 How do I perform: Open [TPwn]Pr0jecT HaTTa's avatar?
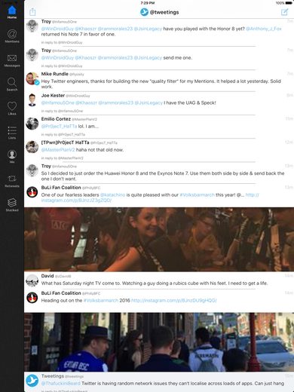tap(32, 147)
